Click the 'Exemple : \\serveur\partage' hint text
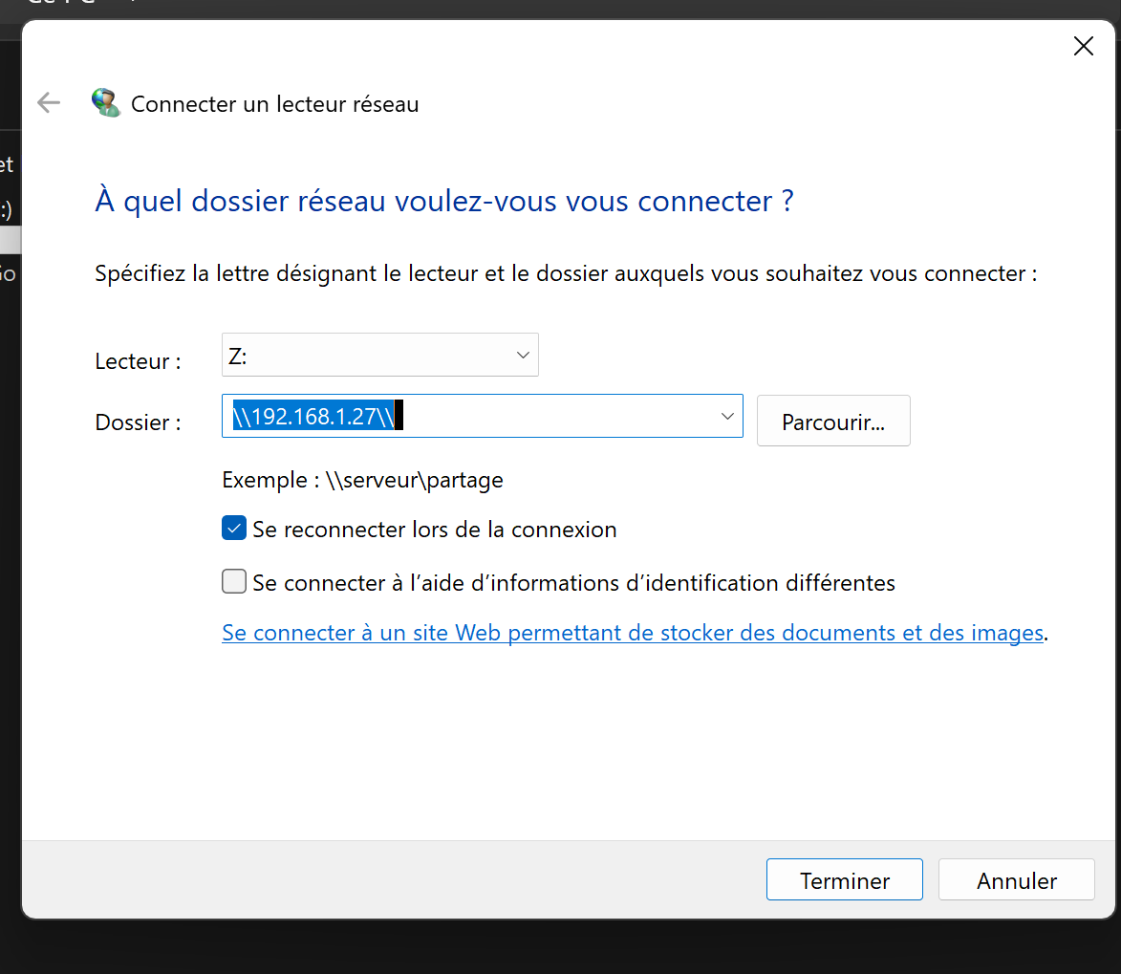The height and width of the screenshot is (974, 1121). point(362,480)
